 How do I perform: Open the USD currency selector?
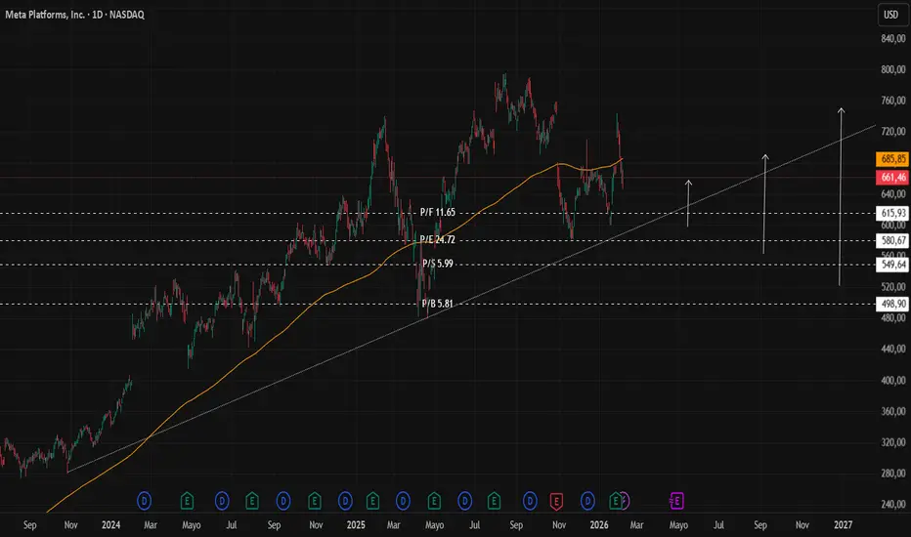tap(891, 15)
